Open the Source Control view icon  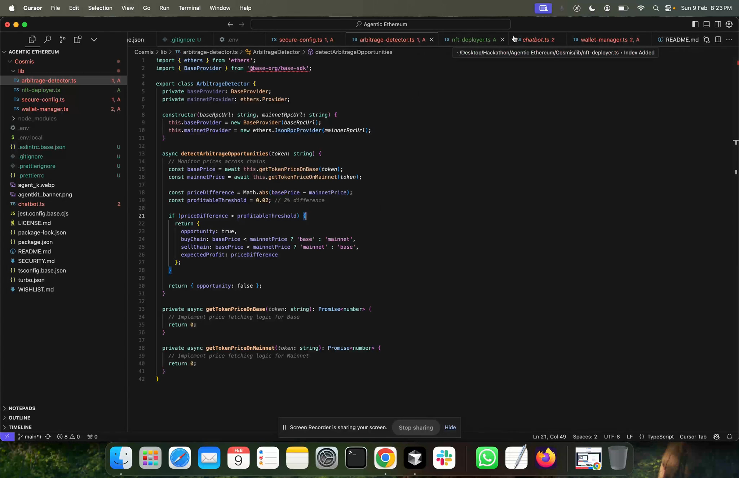tap(62, 39)
